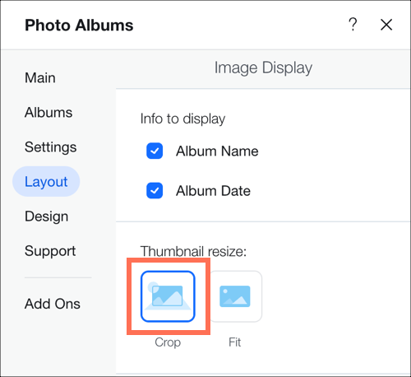Screen dimensions: 411x377
Task: Click the Fit text label
Action: coord(235,342)
